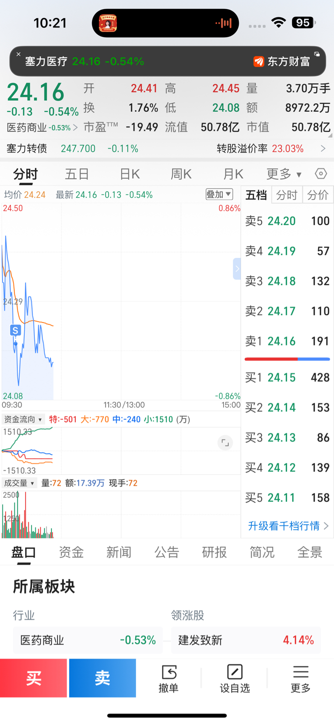Tap the S signal marker on chart
The height and width of the screenshot is (724, 334).
(x=15, y=330)
